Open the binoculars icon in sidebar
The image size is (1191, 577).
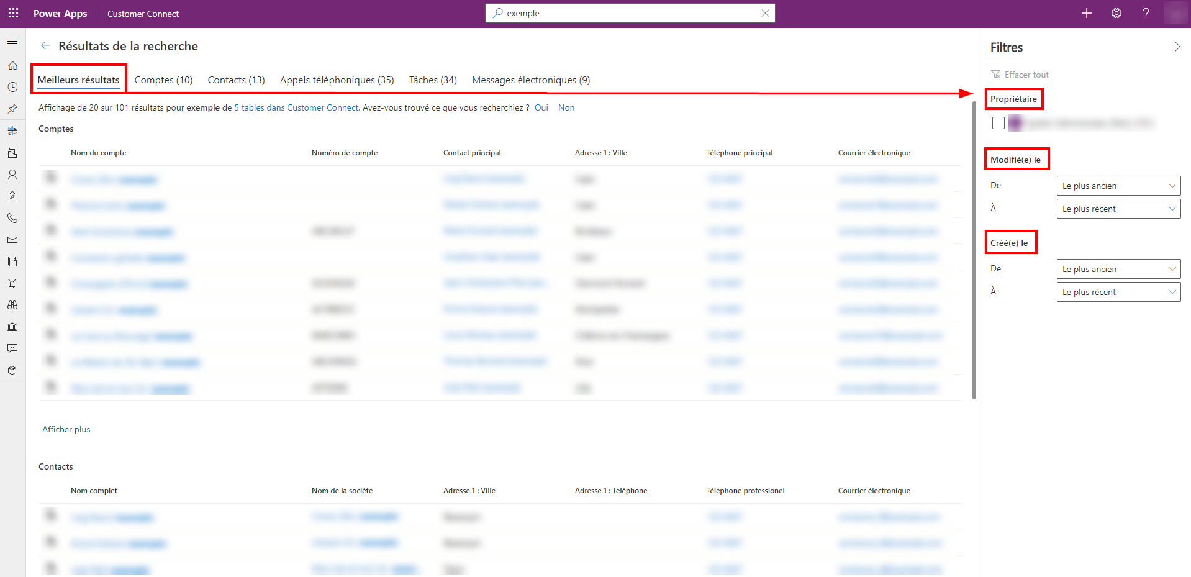[x=12, y=305]
